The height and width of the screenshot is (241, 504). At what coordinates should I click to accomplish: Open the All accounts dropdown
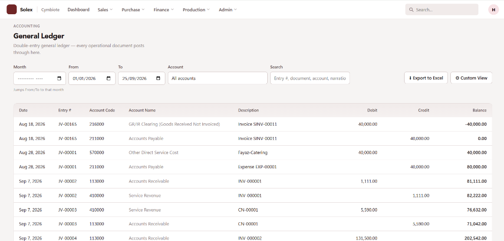click(218, 78)
